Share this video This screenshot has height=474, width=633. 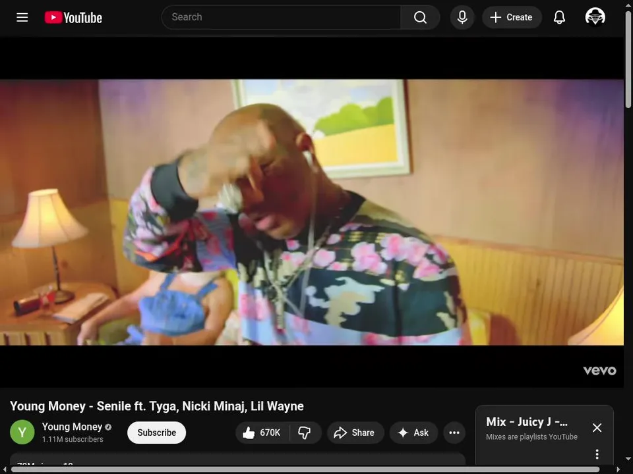pyautogui.click(x=355, y=433)
